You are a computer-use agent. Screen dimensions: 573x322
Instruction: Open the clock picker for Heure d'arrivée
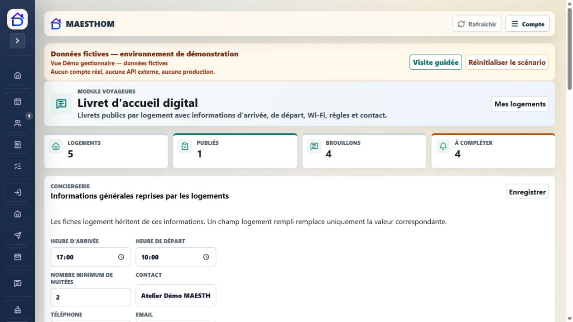pos(121,257)
